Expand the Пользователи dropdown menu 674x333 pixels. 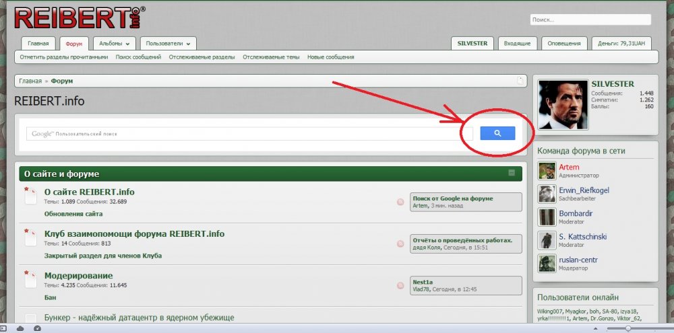click(168, 44)
